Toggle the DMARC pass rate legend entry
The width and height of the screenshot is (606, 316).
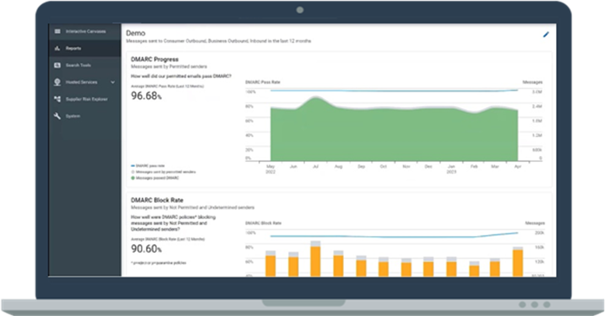pyautogui.click(x=150, y=165)
